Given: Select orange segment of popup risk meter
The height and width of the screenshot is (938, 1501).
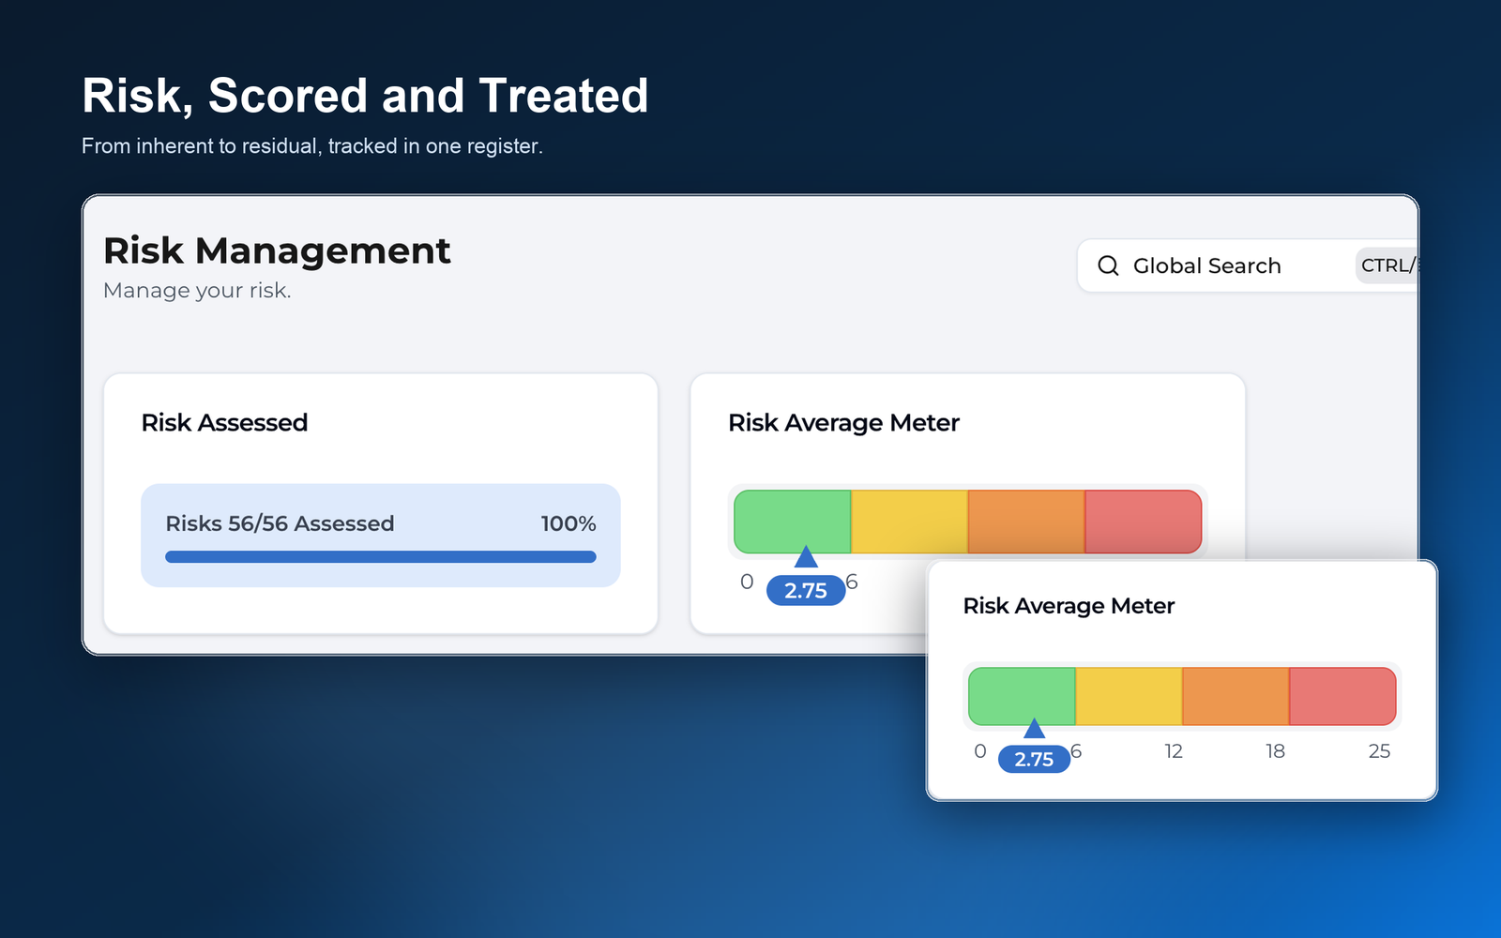Looking at the screenshot, I should click(x=1236, y=696).
